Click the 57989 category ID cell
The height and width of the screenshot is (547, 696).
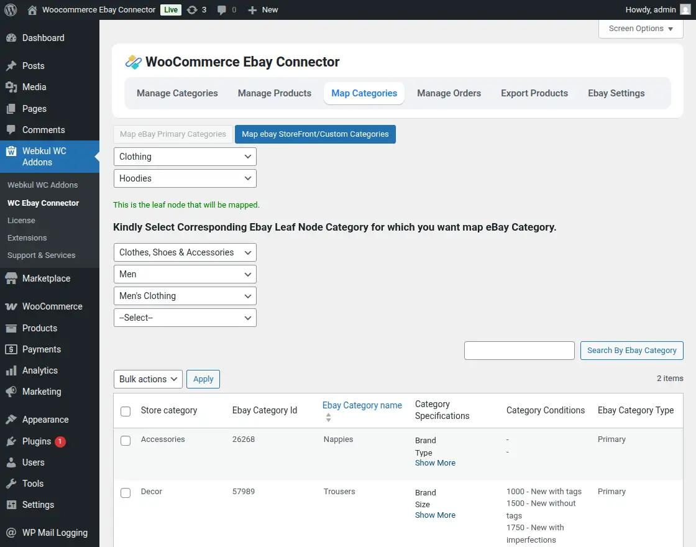point(244,492)
